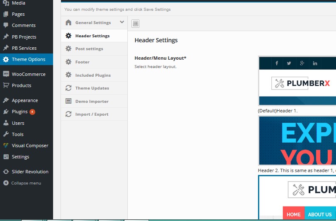Switch to Demo Importer tab
Screen dimensions: 336x221
click(94, 101)
